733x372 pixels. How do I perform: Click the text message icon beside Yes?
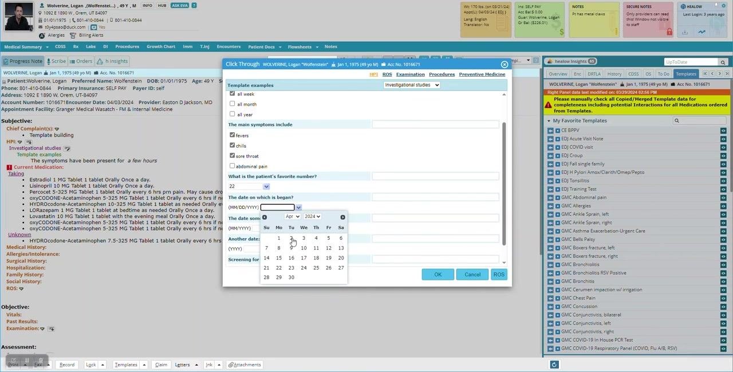(x=94, y=27)
